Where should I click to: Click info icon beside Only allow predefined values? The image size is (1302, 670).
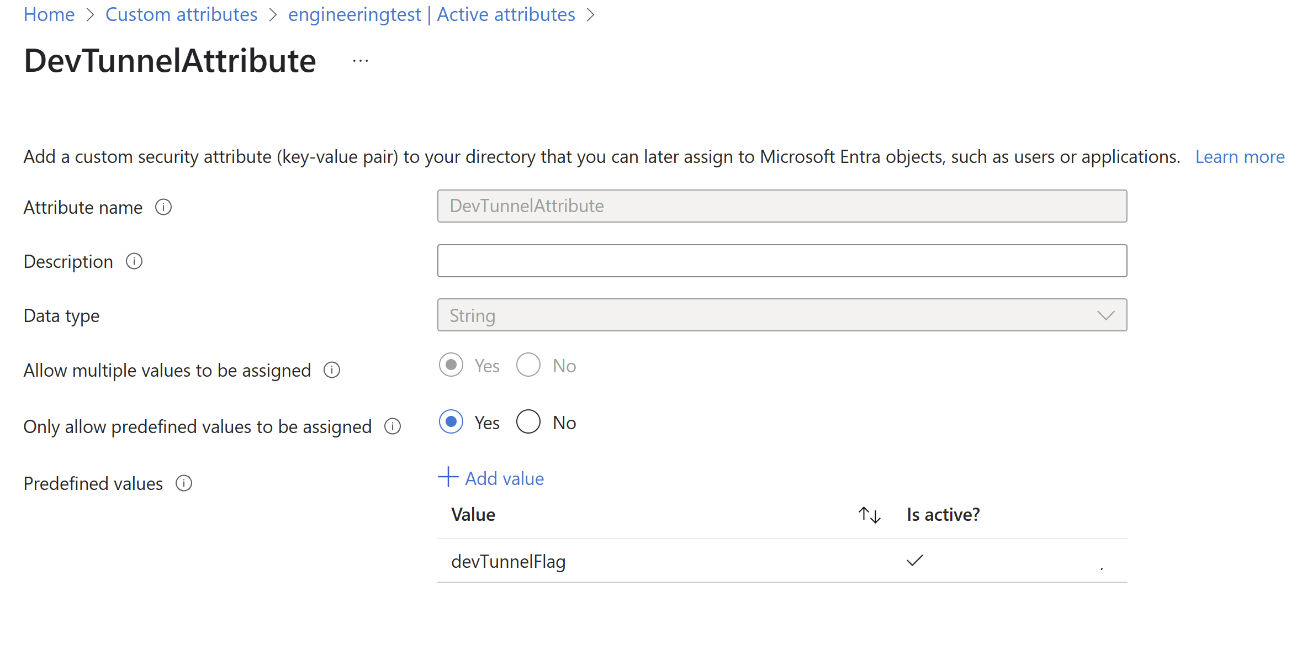pyautogui.click(x=393, y=426)
